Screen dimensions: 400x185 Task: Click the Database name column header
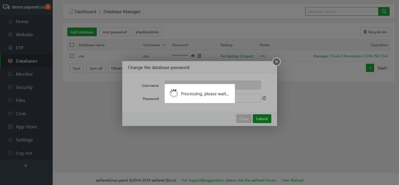pos(92,45)
